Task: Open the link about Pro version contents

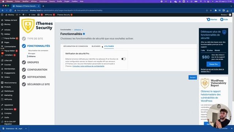Action: [212, 70]
